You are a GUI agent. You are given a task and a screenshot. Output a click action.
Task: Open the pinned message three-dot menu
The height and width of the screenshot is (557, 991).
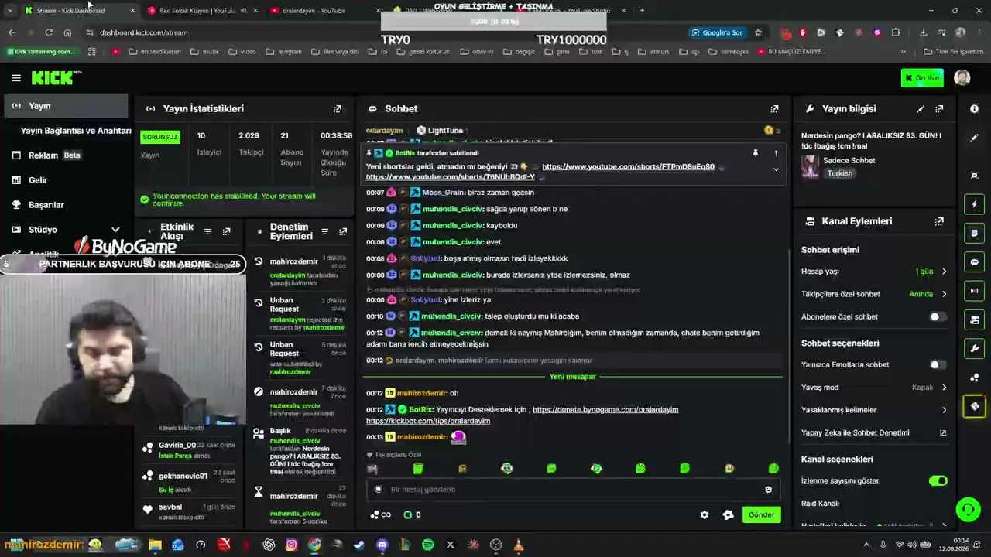[x=776, y=153]
